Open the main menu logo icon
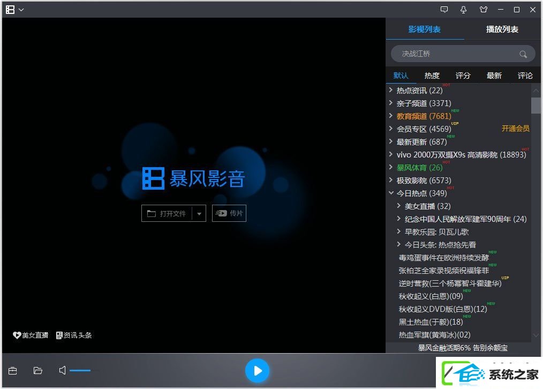This screenshot has height=389, width=543. pyautogui.click(x=10, y=10)
